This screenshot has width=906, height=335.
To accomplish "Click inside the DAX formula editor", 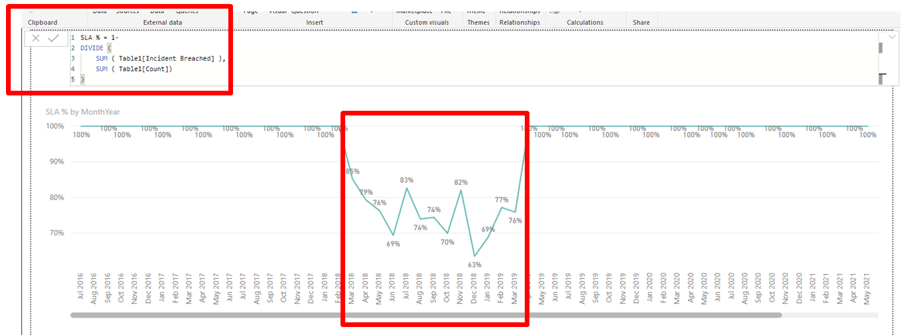I will 474,59.
